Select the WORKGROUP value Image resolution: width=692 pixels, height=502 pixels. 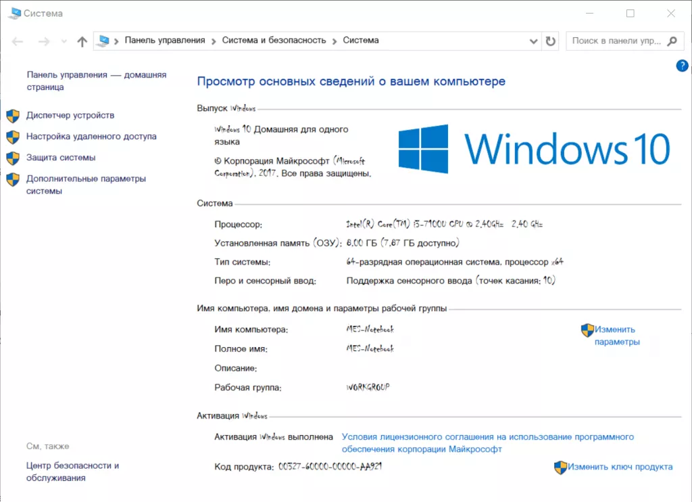(368, 387)
